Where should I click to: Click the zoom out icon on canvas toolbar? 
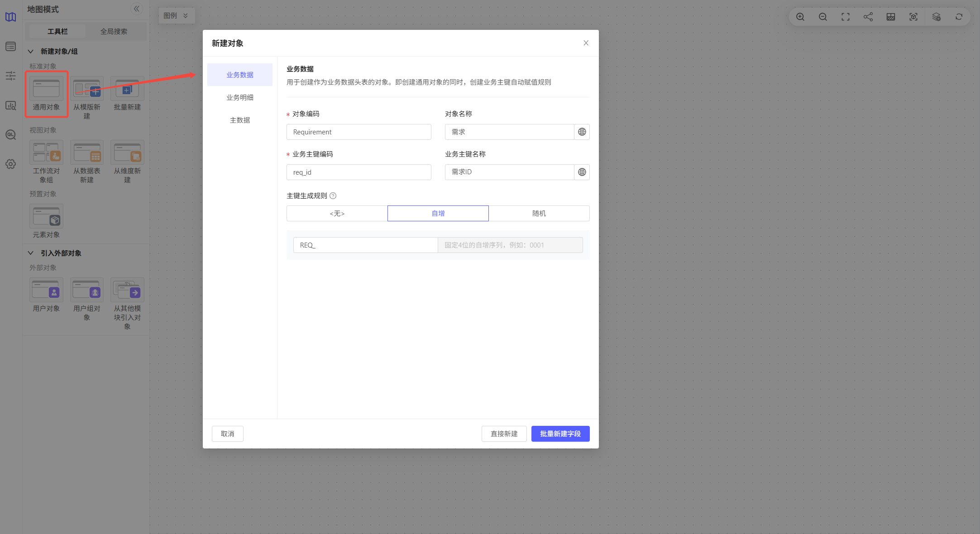point(823,17)
